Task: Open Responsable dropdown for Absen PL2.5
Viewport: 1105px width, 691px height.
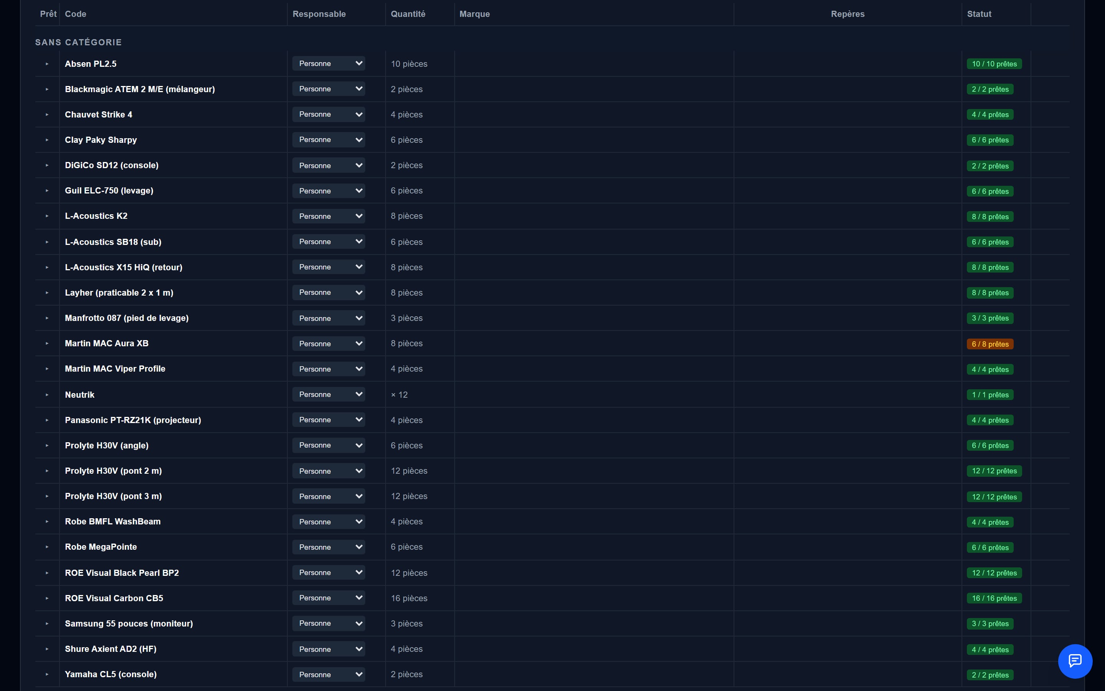Action: [x=329, y=63]
